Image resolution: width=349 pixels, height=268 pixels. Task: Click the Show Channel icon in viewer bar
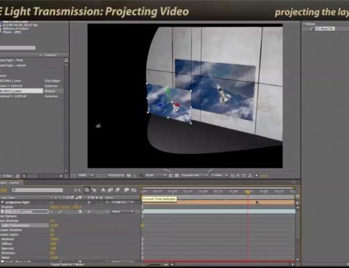[x=141, y=176]
